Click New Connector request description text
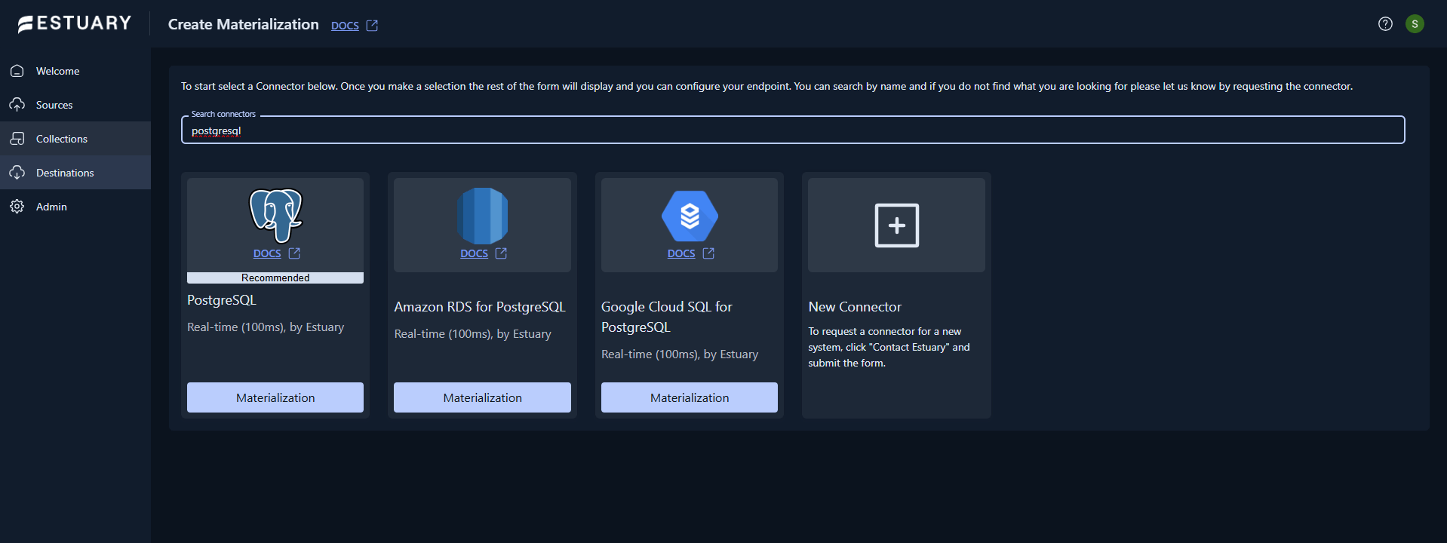The image size is (1447, 543). pos(889,347)
